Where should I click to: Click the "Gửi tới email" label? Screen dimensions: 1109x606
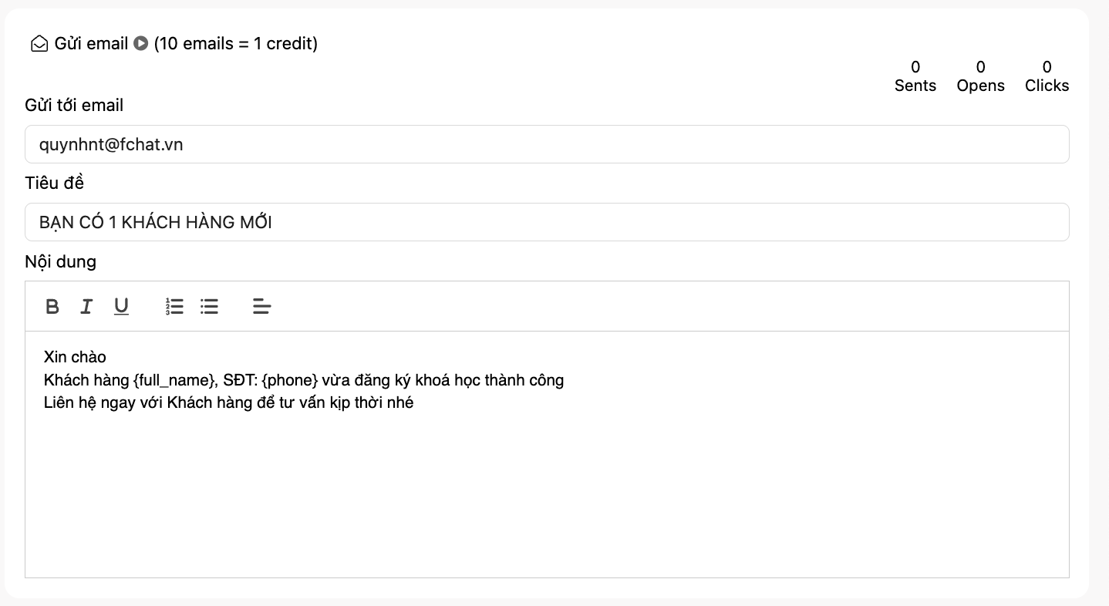(74, 105)
